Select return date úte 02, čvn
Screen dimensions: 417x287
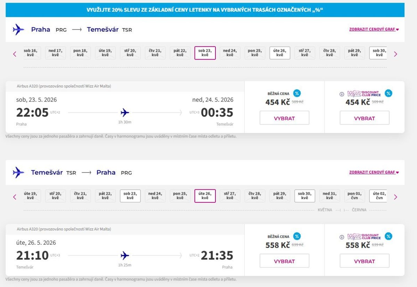coord(379,196)
